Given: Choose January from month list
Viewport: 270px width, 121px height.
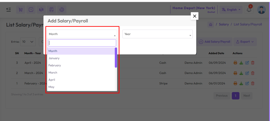Looking at the screenshot, I should (x=81, y=58).
